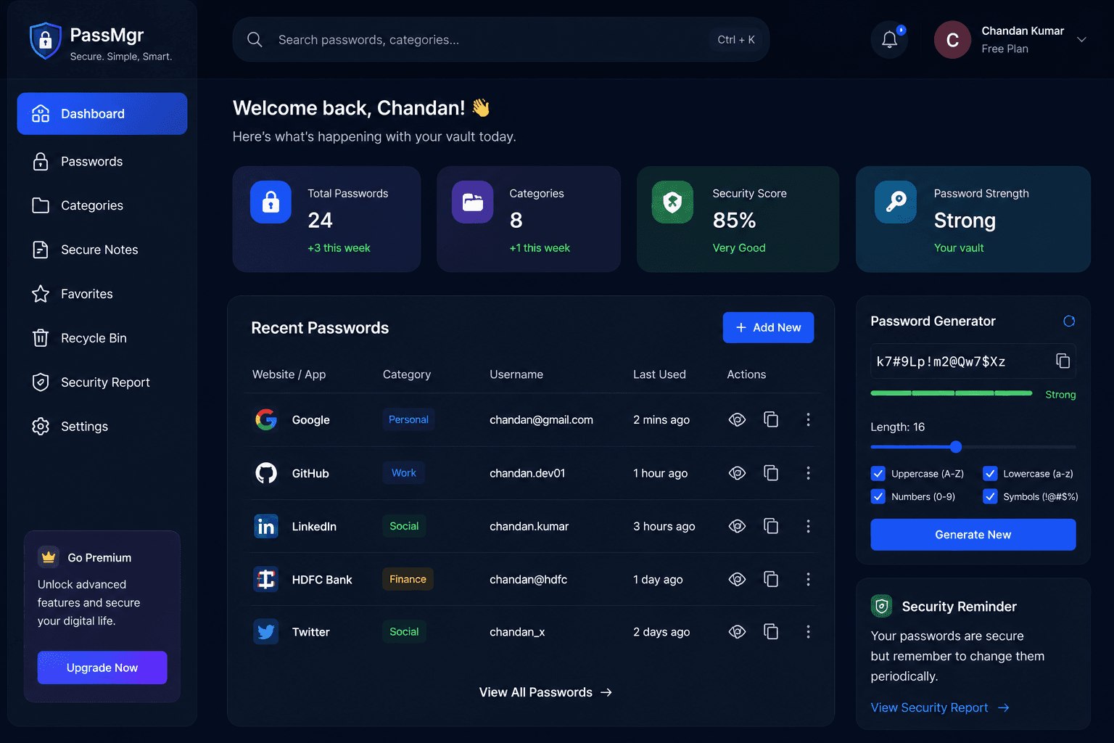Screen dimensions: 1114x743
Task: Reveal the HDFC Bank password
Action: [x=737, y=579]
